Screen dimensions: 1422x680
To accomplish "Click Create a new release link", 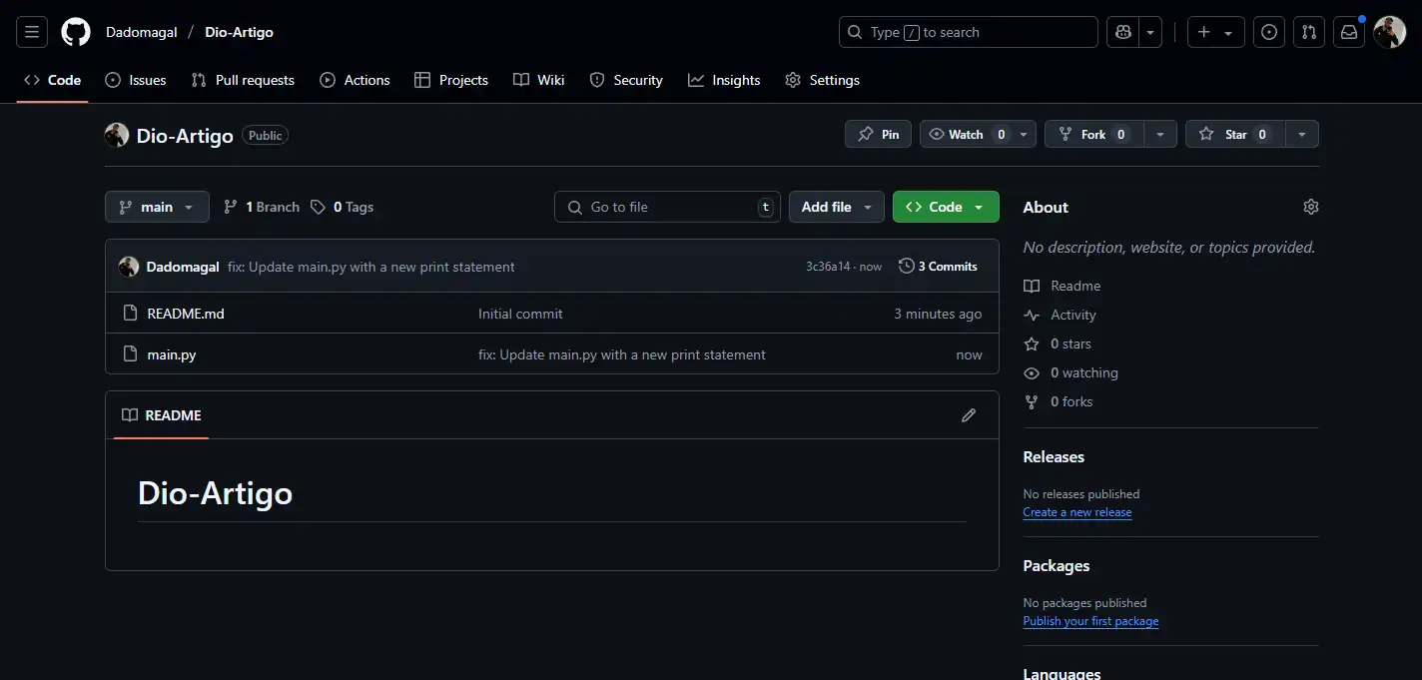I will pyautogui.click(x=1077, y=512).
